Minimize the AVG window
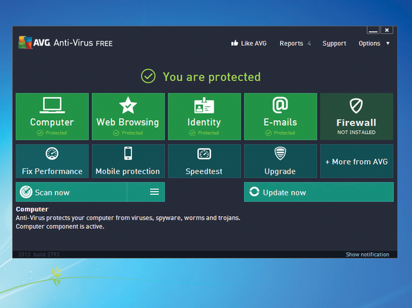Viewport: 412px width, 308px height. tap(373, 30)
